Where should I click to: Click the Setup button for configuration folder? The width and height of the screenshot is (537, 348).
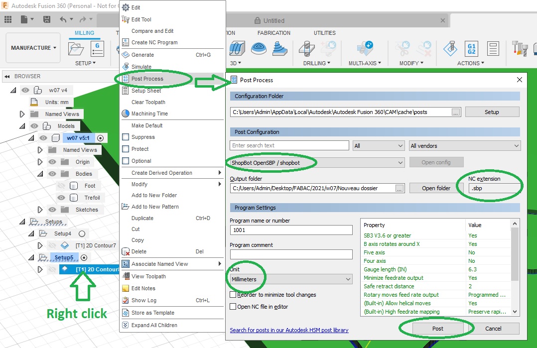[492, 112]
